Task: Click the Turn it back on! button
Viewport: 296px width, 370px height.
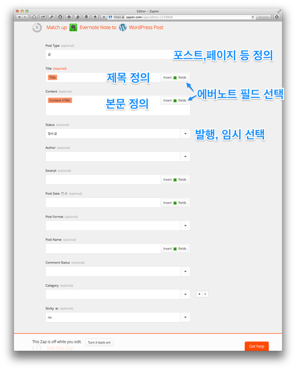Action: (x=99, y=342)
